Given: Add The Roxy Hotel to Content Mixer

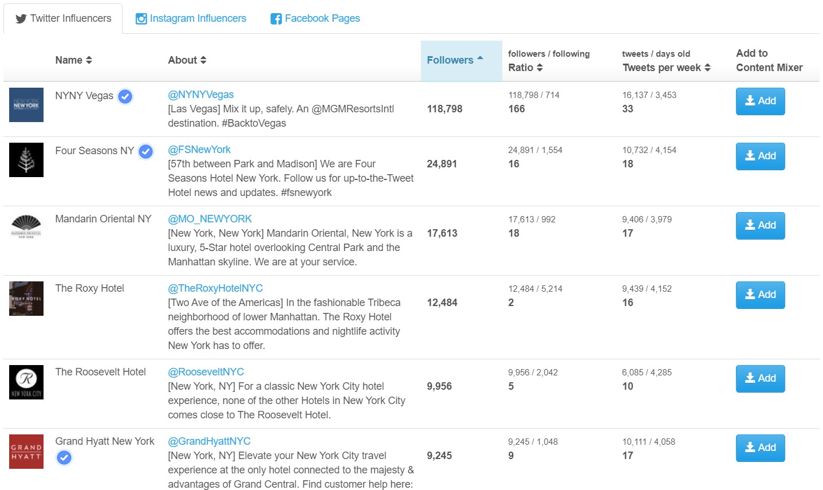Looking at the screenshot, I should pyautogui.click(x=760, y=295).
